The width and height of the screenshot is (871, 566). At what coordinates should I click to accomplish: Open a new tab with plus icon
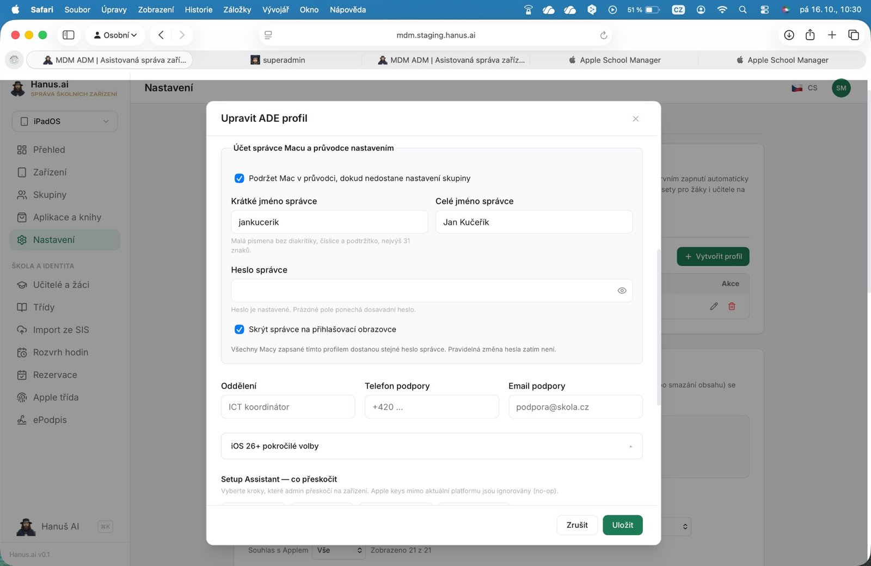(x=832, y=35)
